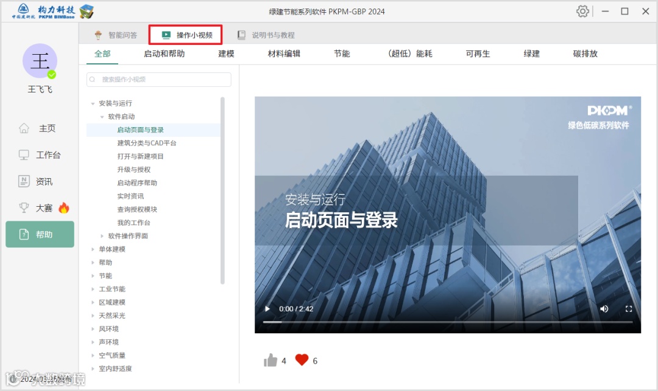Expand the 节能 tree node
This screenshot has height=391, width=658.
(x=93, y=276)
